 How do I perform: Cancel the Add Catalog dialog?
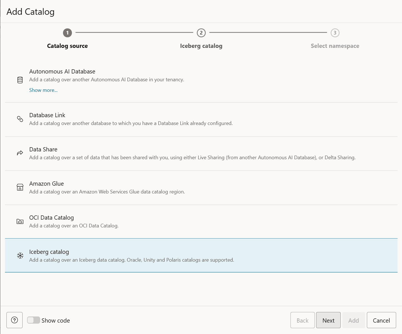pos(381,320)
